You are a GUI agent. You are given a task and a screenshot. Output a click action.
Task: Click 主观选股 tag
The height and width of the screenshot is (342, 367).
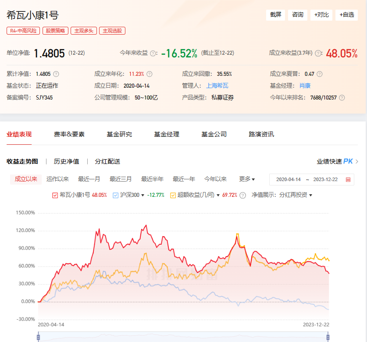click(112, 31)
